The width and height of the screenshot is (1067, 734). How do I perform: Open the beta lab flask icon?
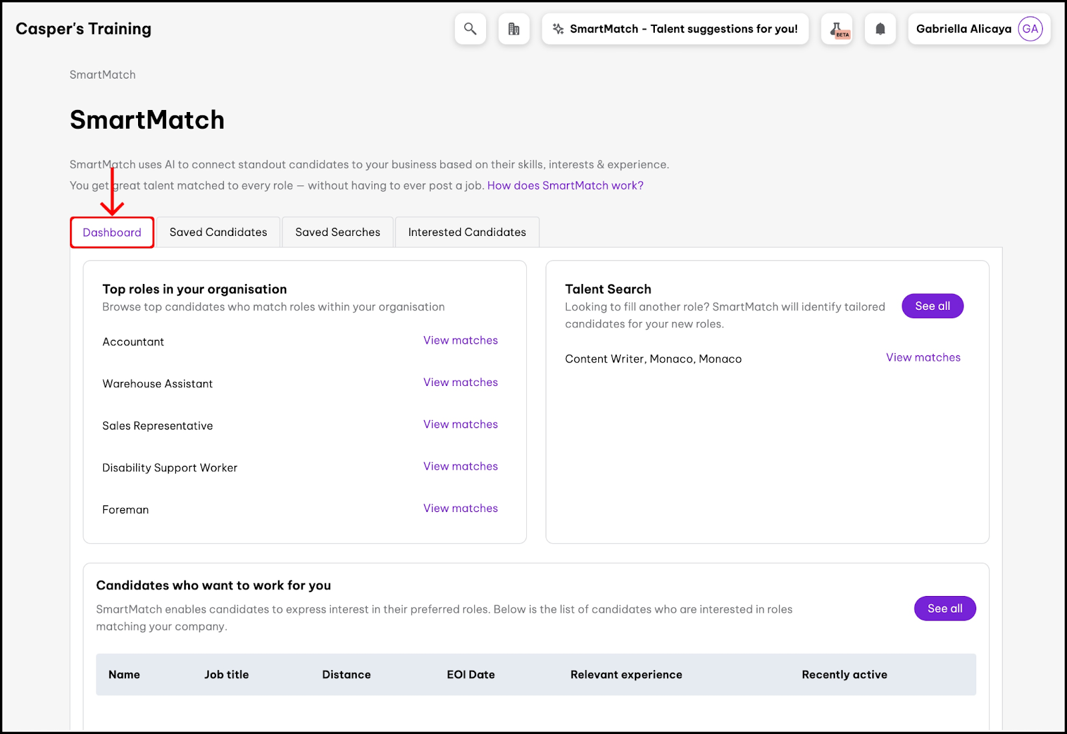[837, 29]
